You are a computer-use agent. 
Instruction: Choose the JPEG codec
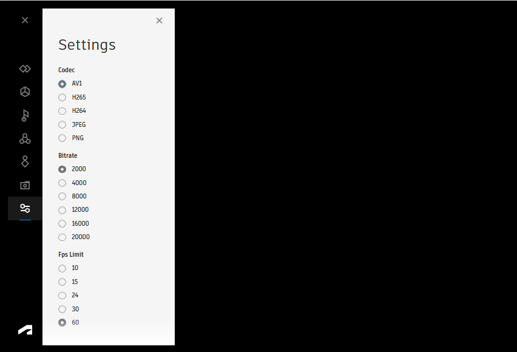(63, 124)
